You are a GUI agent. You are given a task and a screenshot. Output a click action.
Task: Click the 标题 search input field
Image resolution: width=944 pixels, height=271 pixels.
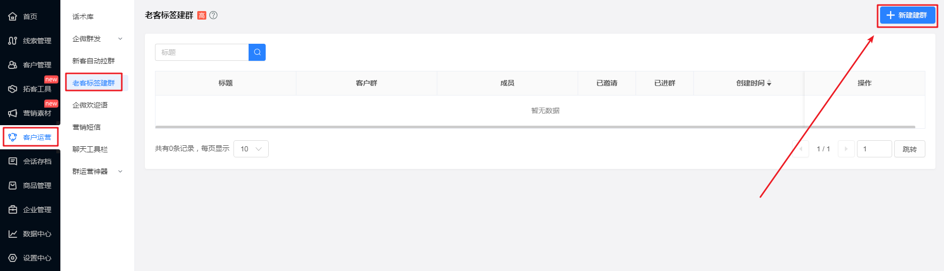tap(202, 52)
